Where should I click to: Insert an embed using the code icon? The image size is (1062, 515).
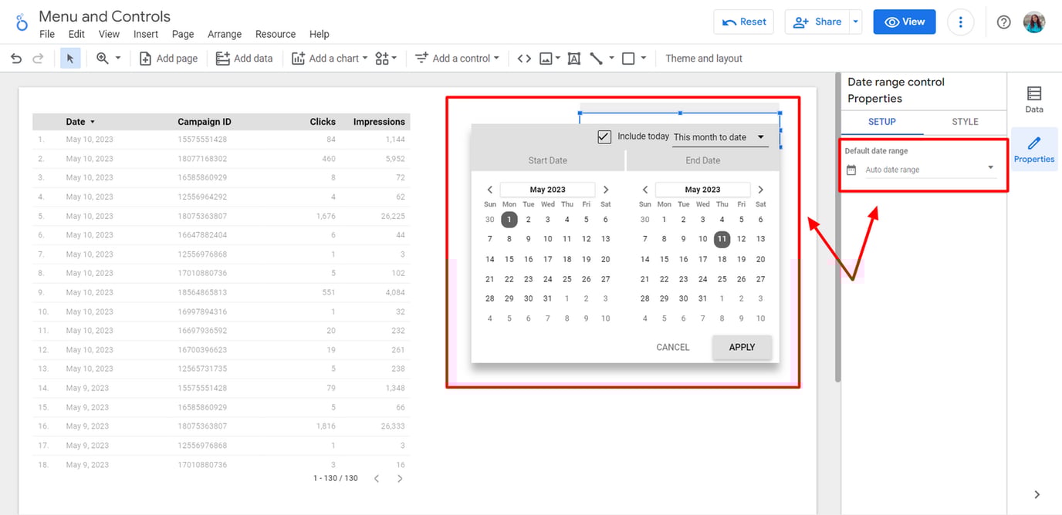(x=523, y=58)
